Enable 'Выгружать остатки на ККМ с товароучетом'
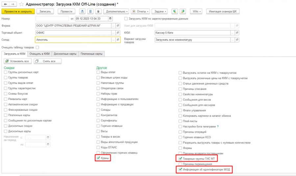296x176 pixels. [x=180, y=73]
